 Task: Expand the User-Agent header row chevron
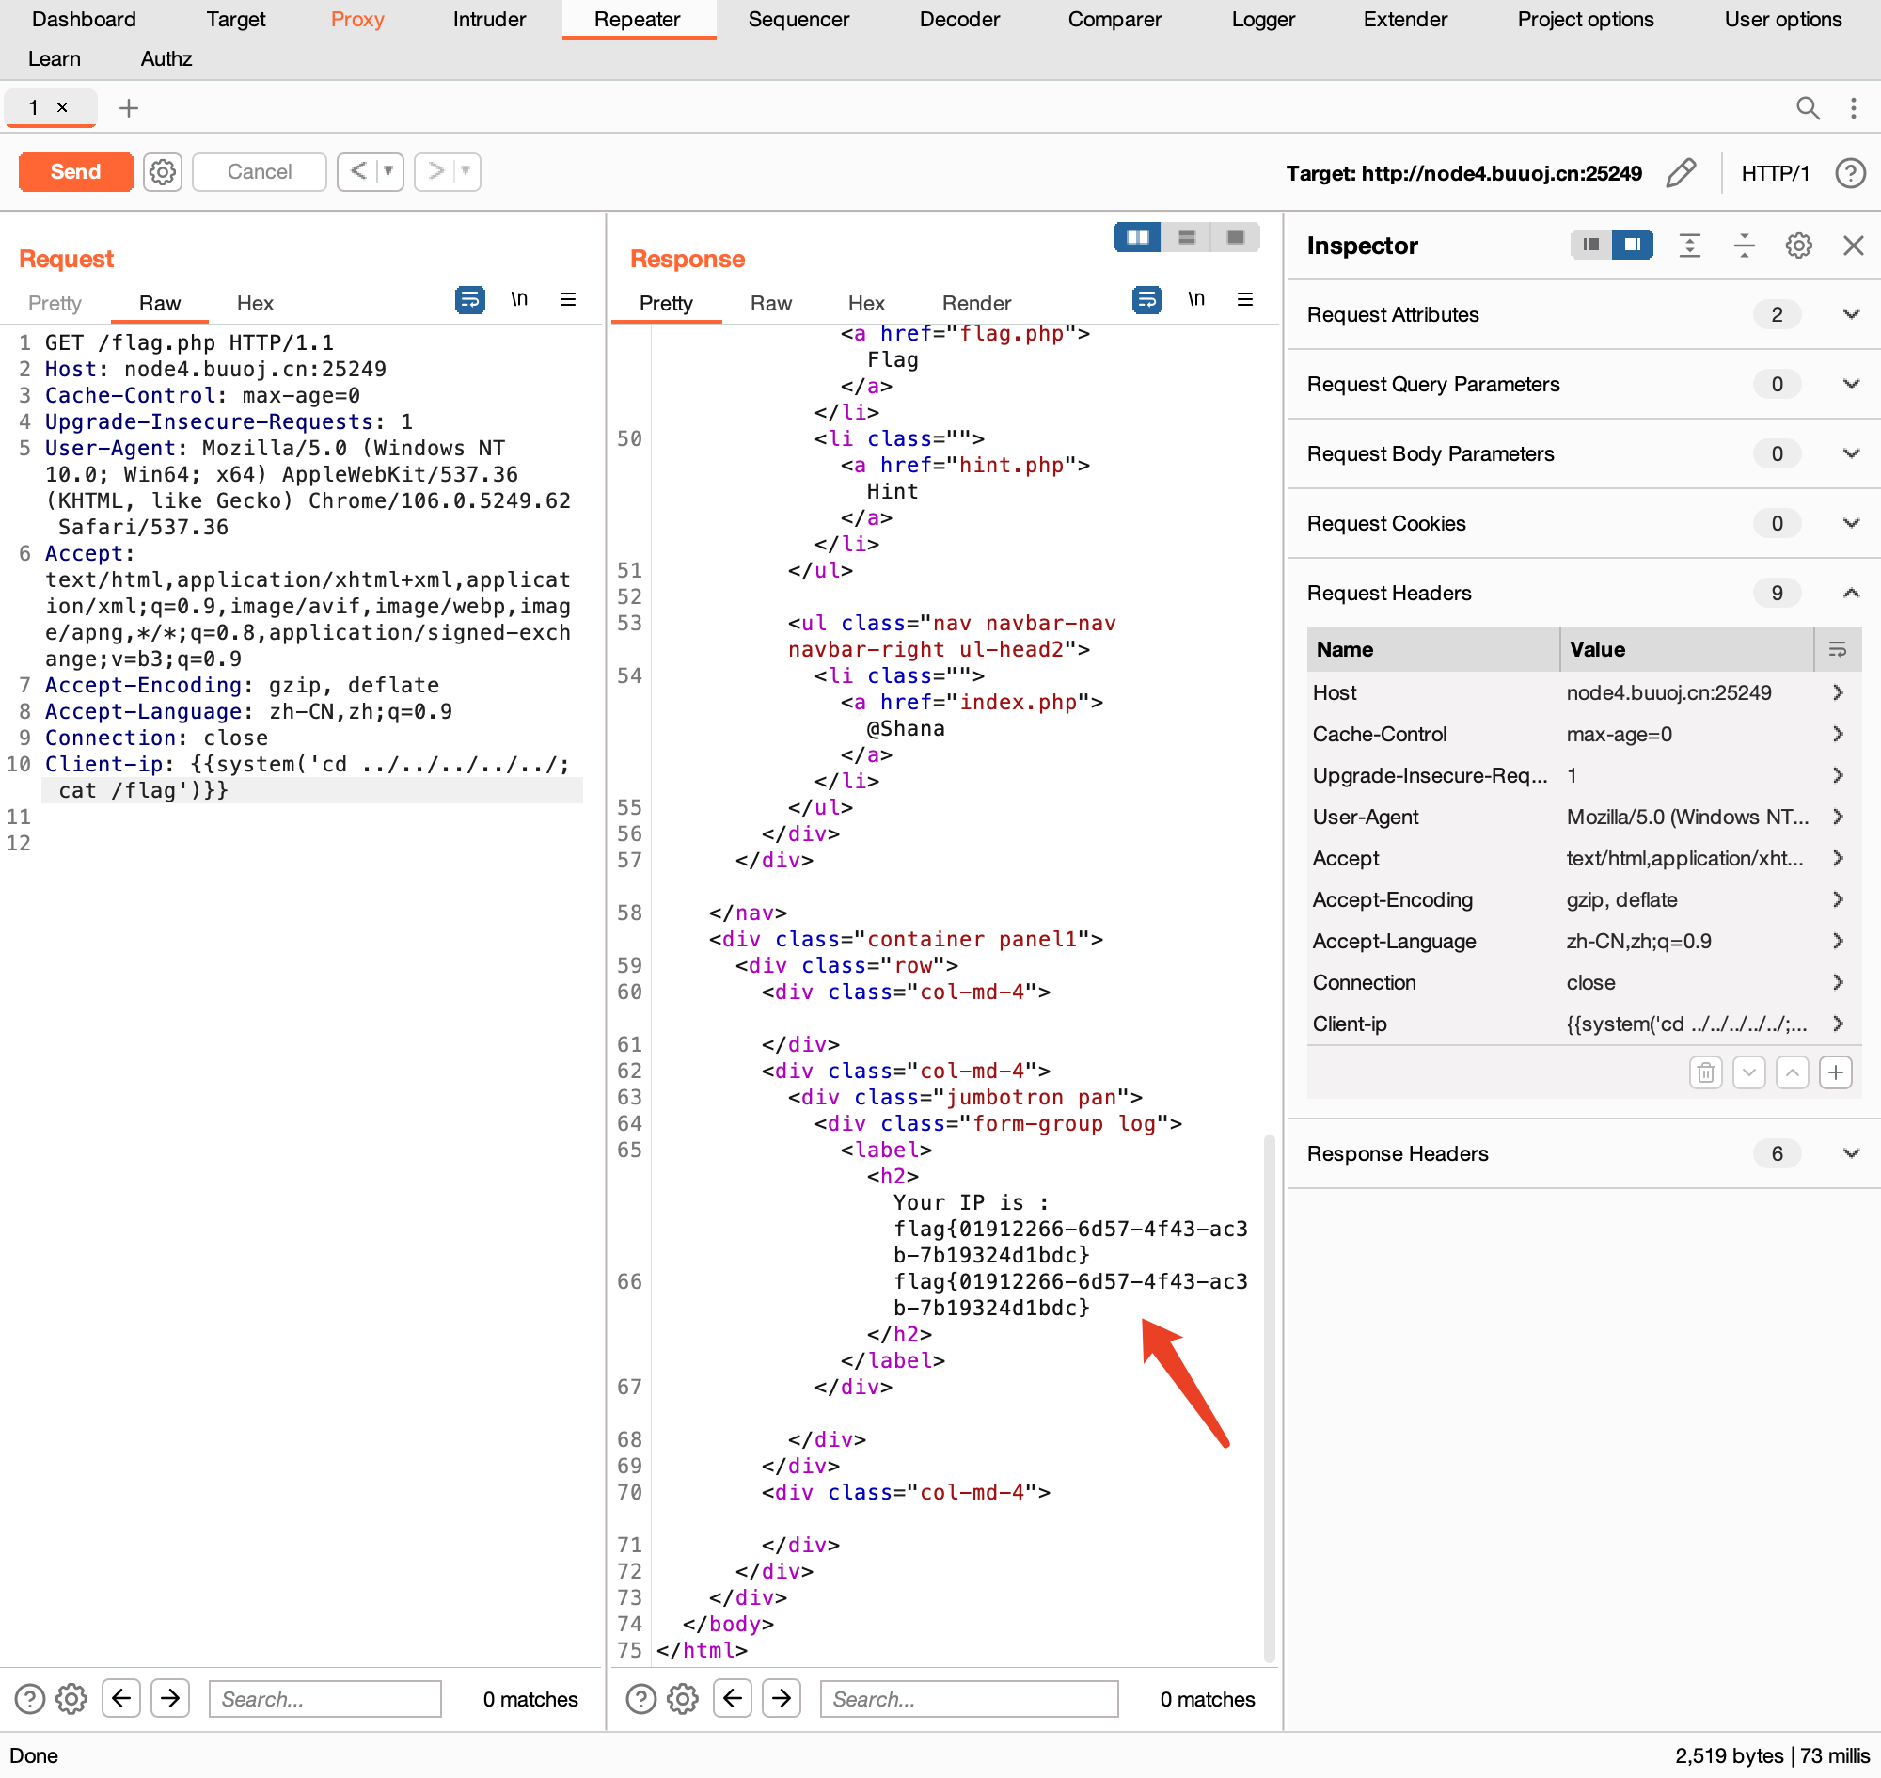[x=1838, y=817]
